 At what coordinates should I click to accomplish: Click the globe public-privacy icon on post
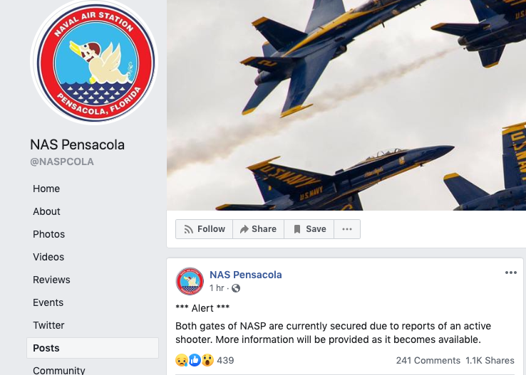(236, 288)
